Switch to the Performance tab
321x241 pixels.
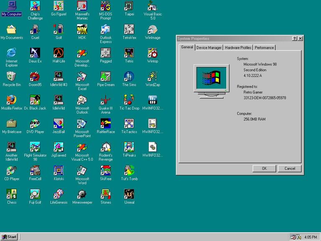coord(264,48)
